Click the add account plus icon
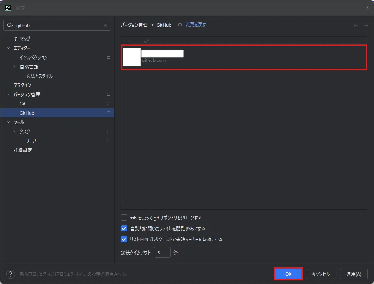 (126, 41)
